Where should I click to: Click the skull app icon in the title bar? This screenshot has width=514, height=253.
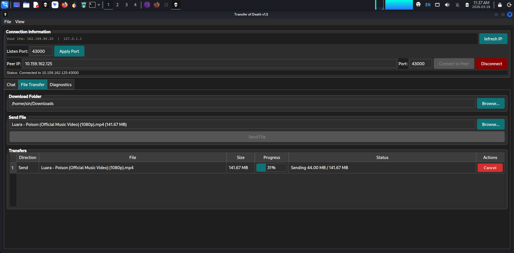(x=5, y=14)
